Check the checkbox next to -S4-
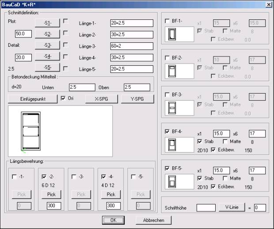The image size is (274, 229). click(65, 56)
